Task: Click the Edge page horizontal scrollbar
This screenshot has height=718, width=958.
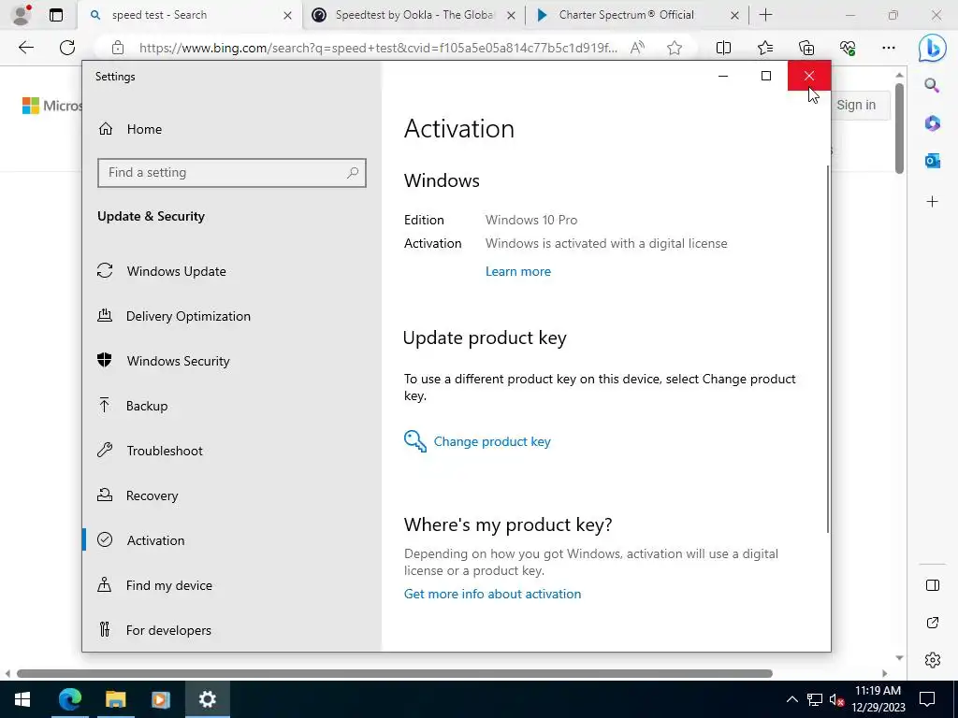Action: click(395, 673)
